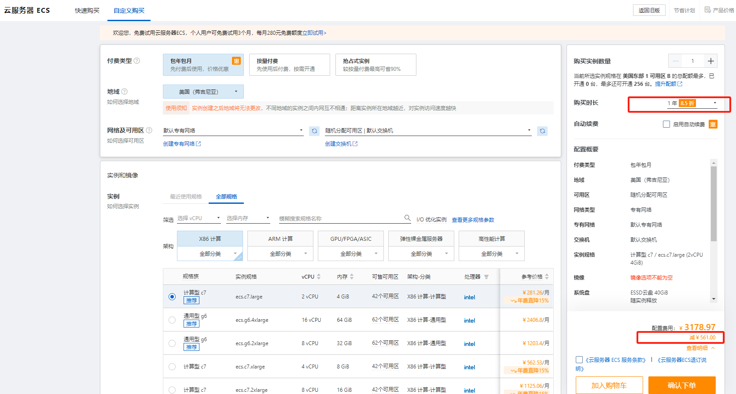736x394 pixels.
Task: Click the 产品价格 icon at top right
Action: click(708, 10)
